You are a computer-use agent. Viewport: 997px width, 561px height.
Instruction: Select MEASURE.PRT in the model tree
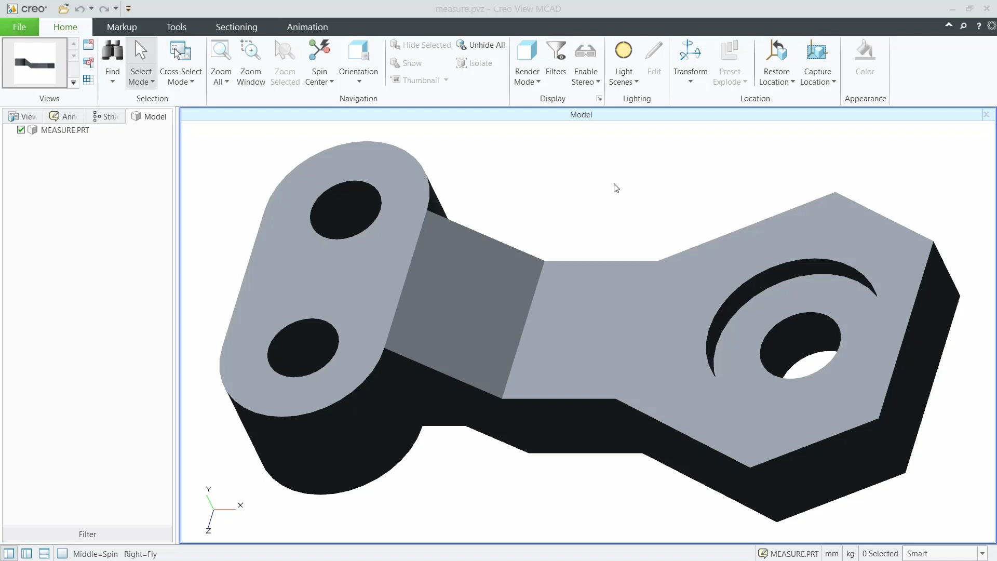(x=65, y=130)
